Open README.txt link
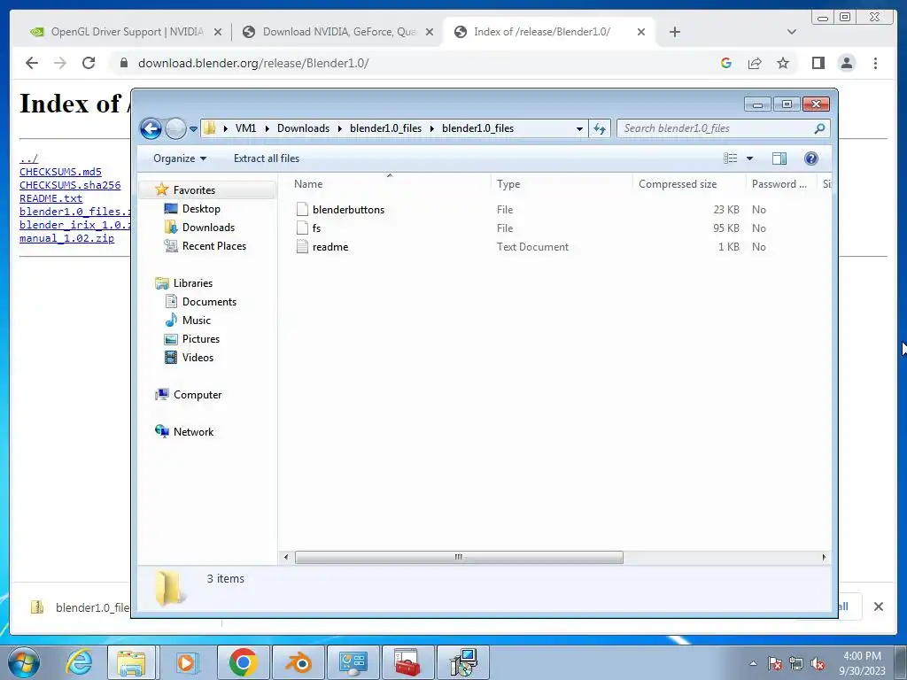This screenshot has width=907, height=680. point(50,198)
